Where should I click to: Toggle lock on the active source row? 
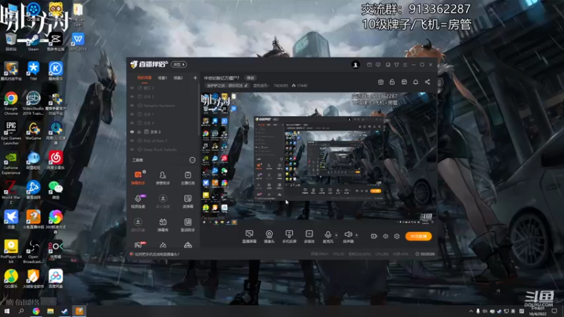coord(139,132)
